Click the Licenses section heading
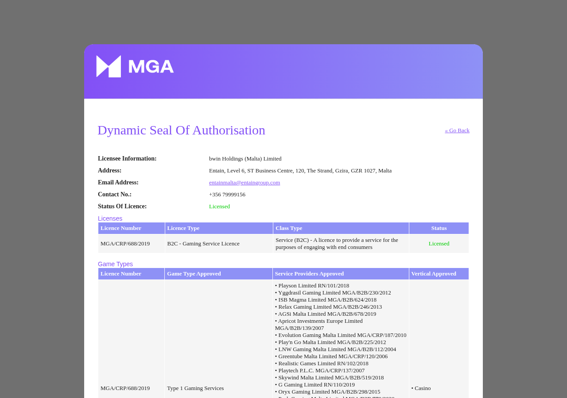The height and width of the screenshot is (398, 567). pos(110,218)
